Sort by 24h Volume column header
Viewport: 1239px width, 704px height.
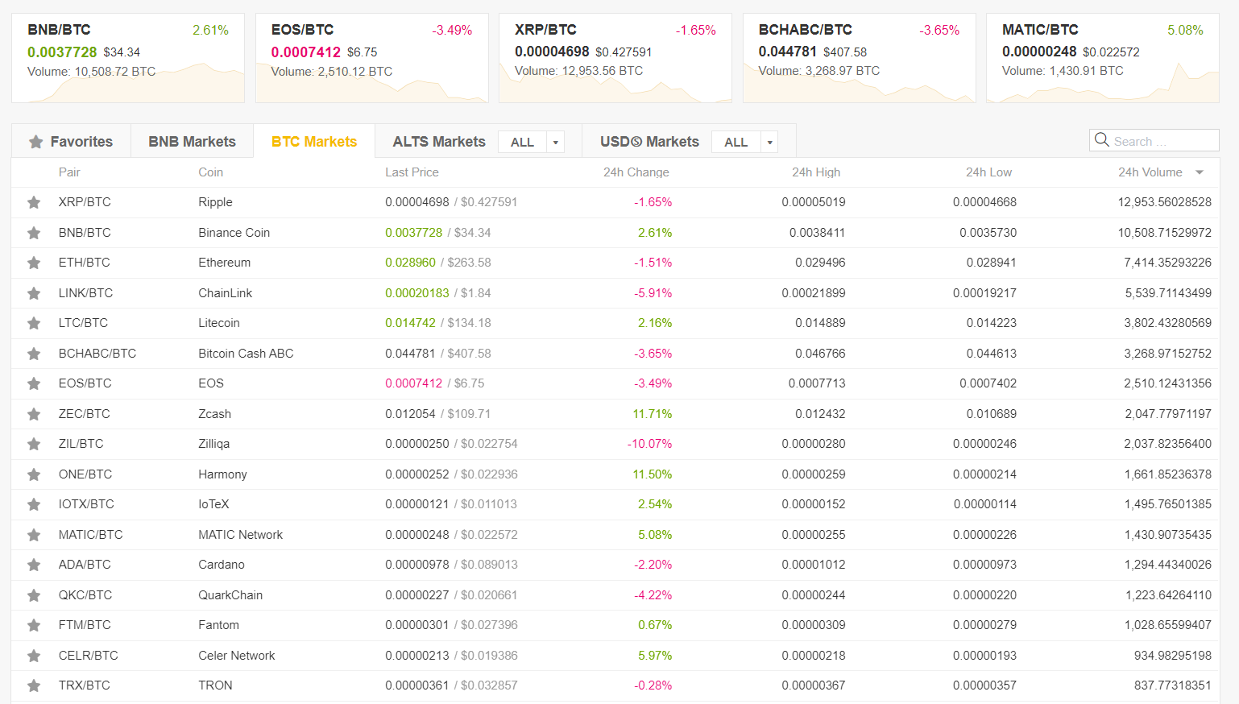[x=1150, y=172]
